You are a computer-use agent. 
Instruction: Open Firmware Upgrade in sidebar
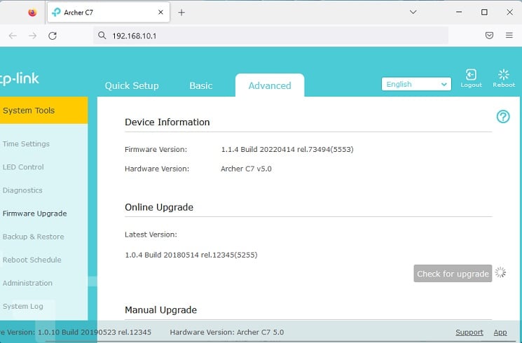(34, 213)
